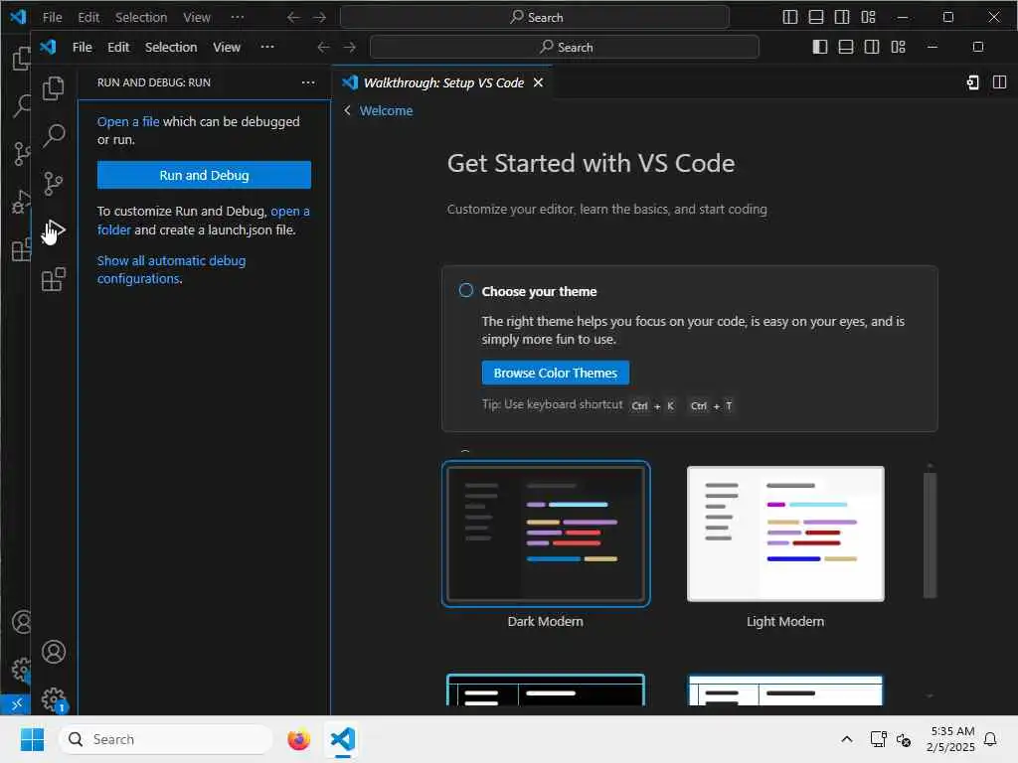Close Walkthrough: Setup VS Code tab
This screenshot has height=763, width=1018.
(538, 82)
